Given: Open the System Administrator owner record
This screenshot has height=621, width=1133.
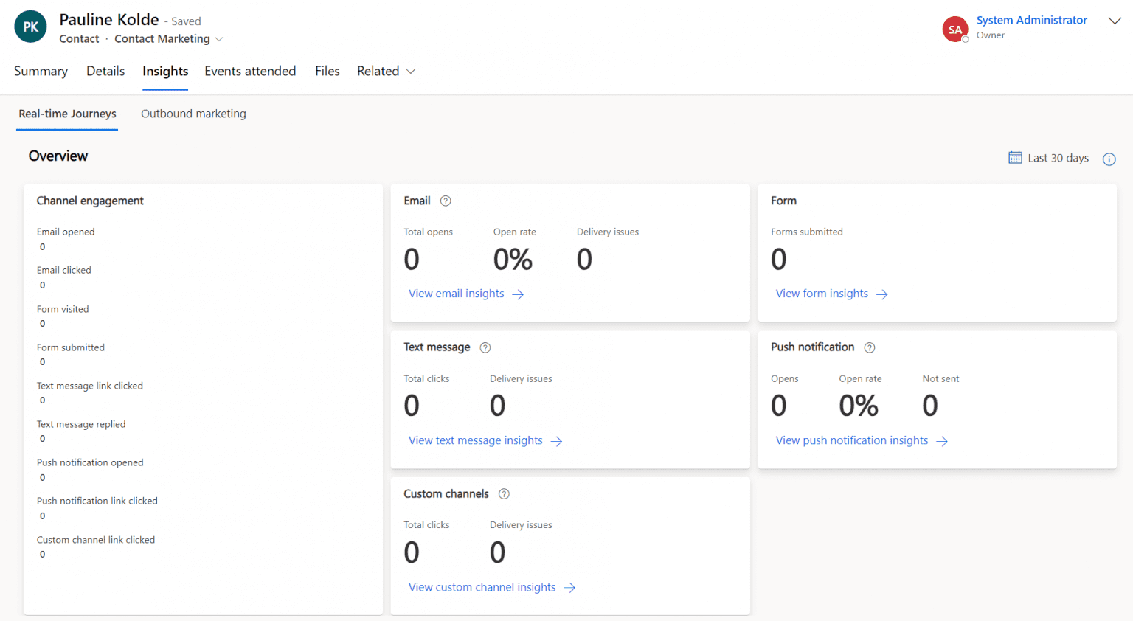Looking at the screenshot, I should (1031, 20).
